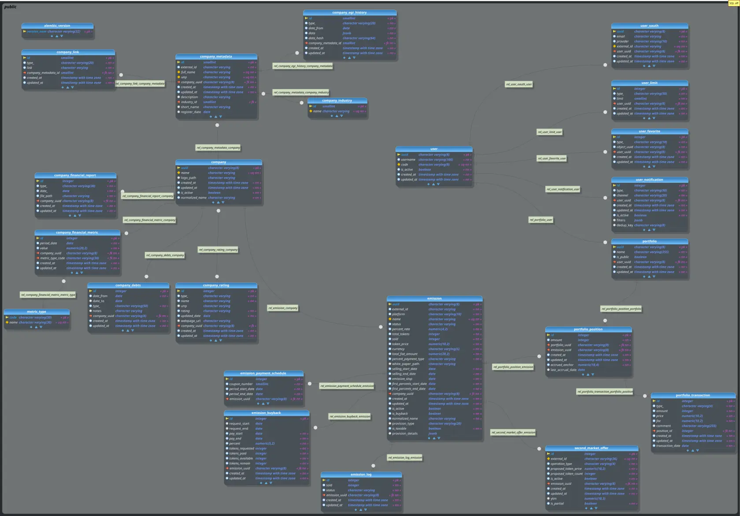Toggle the diamond control under the portfolio table
740x516 pixels.
click(x=644, y=277)
